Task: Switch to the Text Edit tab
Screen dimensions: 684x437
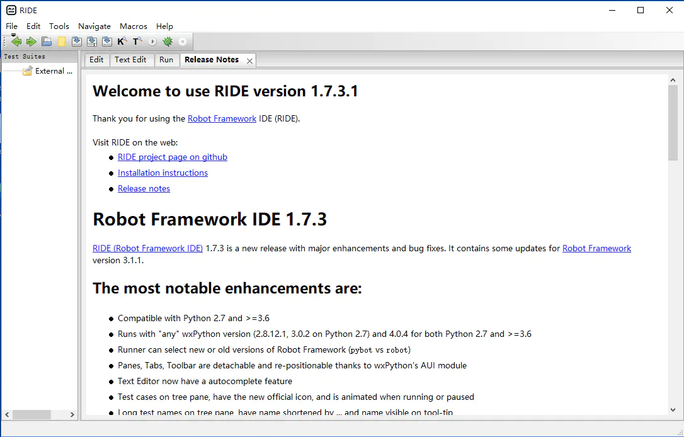Action: [130, 60]
